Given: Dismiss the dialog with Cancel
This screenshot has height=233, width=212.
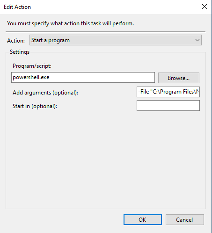Looking at the screenshot, I should pos(185,219).
